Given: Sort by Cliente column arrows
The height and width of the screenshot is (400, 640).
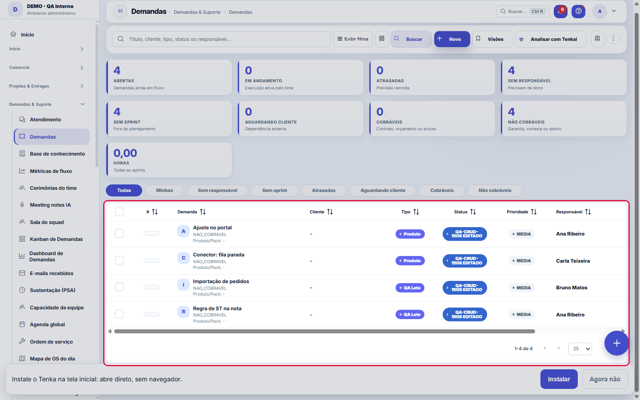Looking at the screenshot, I should click(330, 212).
